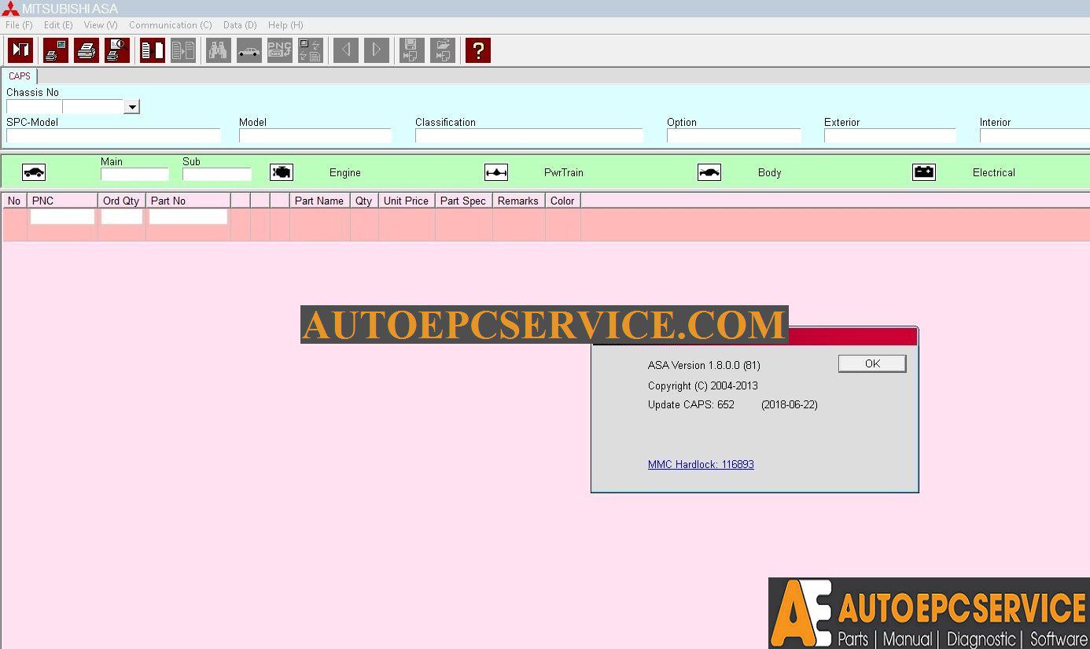Click the Body group label

[770, 172]
